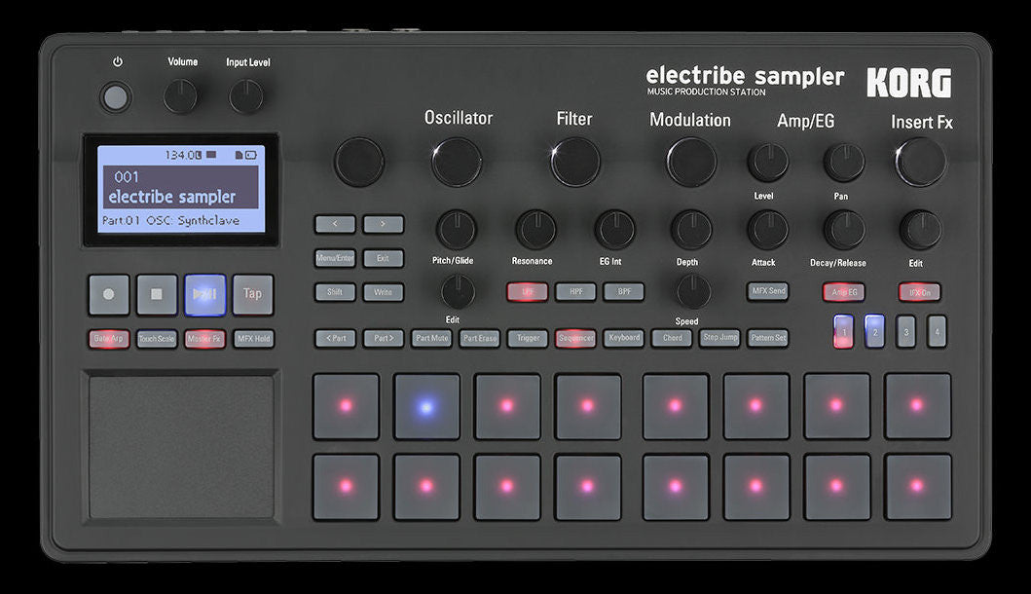Hit the Record button with circle icon
This screenshot has height=594, width=1031.
108,294
